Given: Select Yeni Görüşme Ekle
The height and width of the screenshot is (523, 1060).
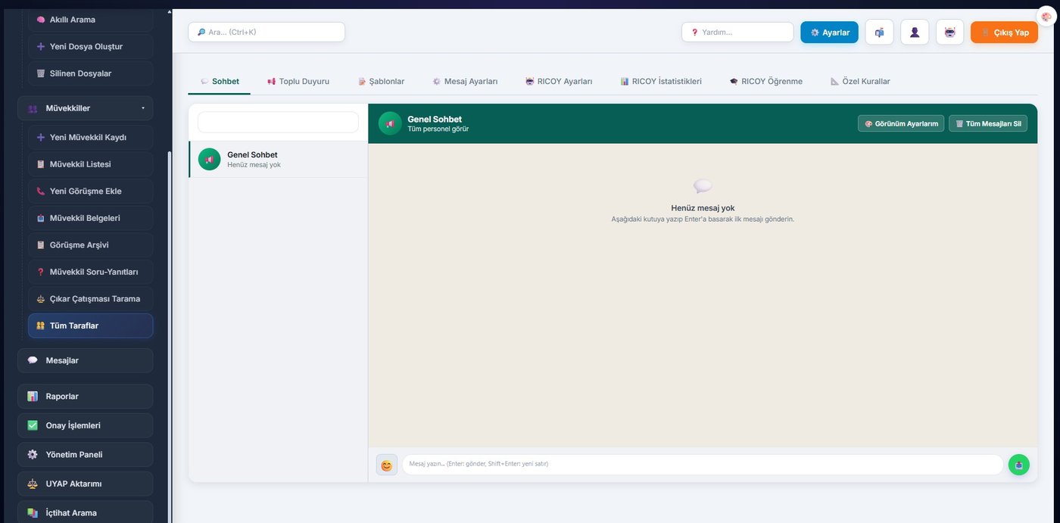Looking at the screenshot, I should pos(90,191).
